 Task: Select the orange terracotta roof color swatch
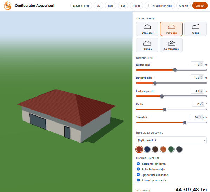point(163,149)
